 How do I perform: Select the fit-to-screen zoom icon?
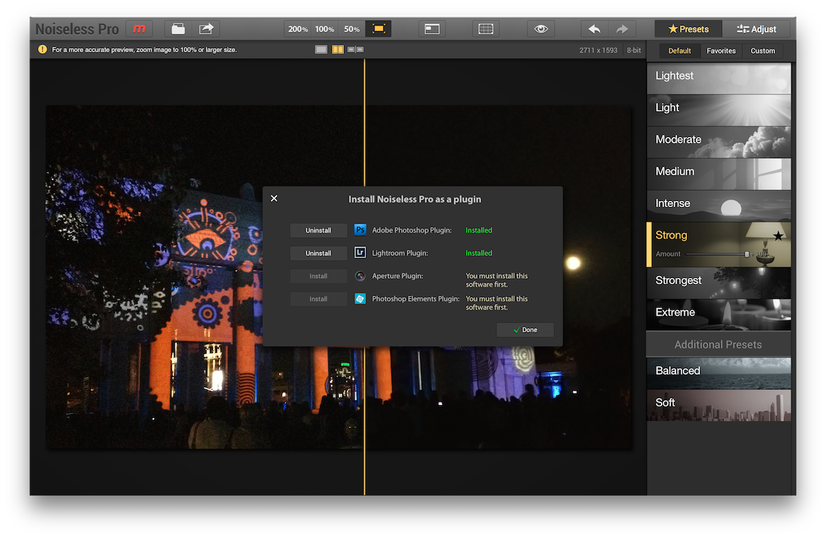[x=379, y=29]
